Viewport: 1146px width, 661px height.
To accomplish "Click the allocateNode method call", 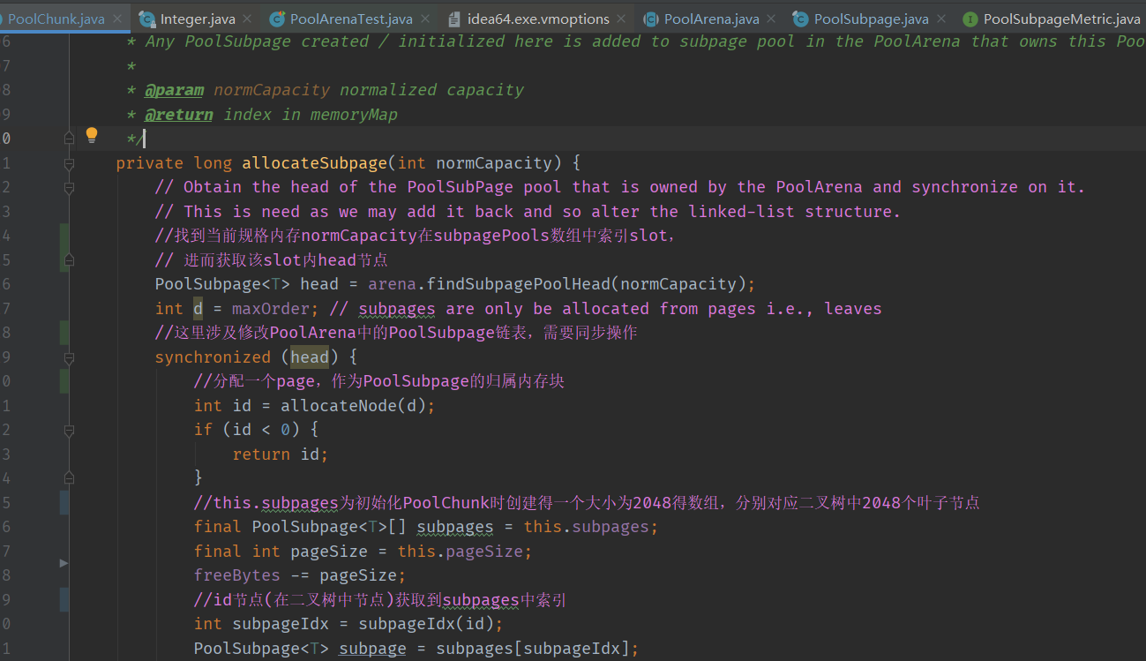I will coord(339,406).
